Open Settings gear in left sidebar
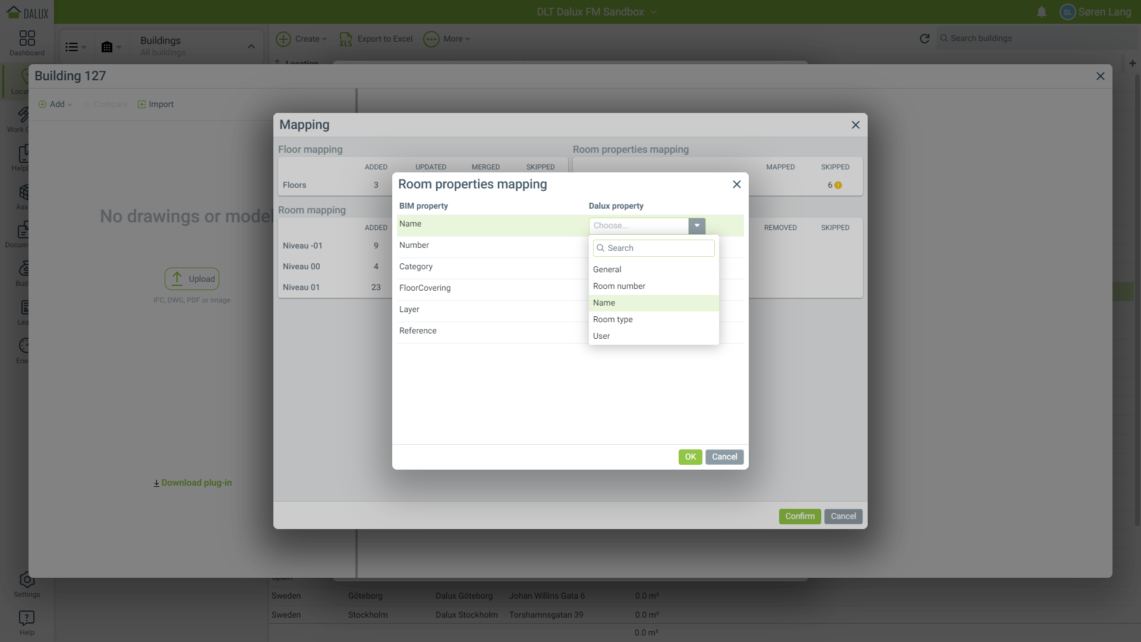 (x=27, y=581)
